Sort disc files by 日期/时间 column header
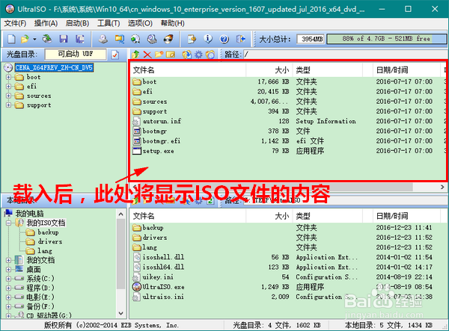 pyautogui.click(x=406, y=70)
